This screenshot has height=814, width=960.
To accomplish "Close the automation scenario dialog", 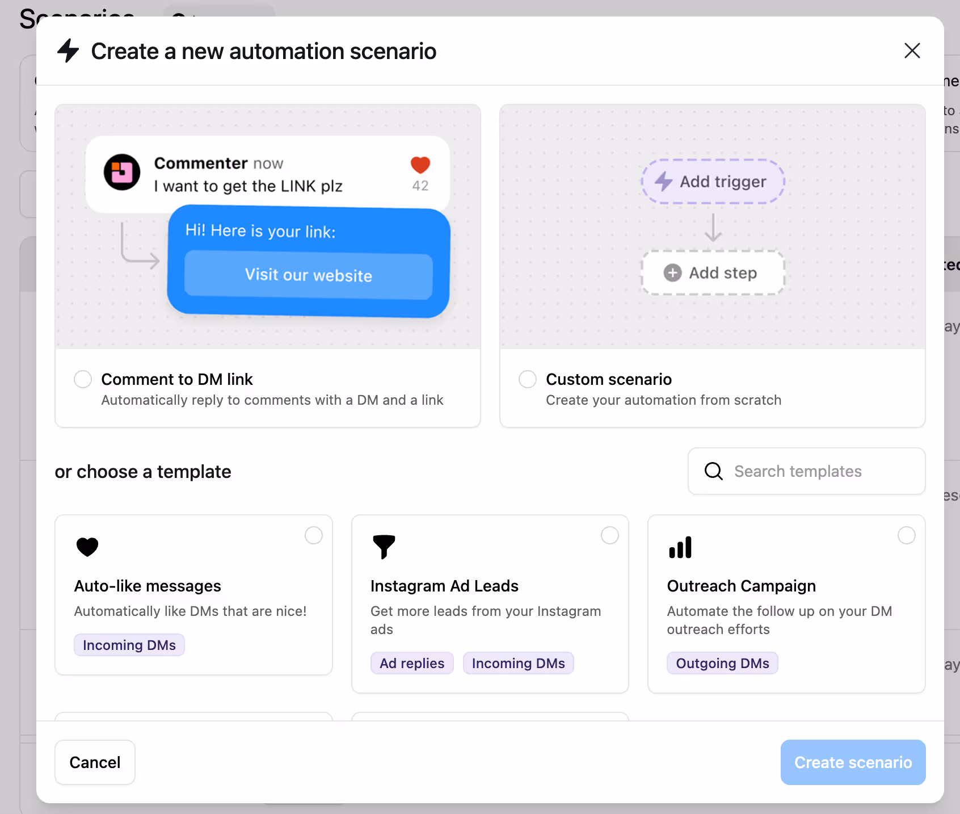I will 912,51.
